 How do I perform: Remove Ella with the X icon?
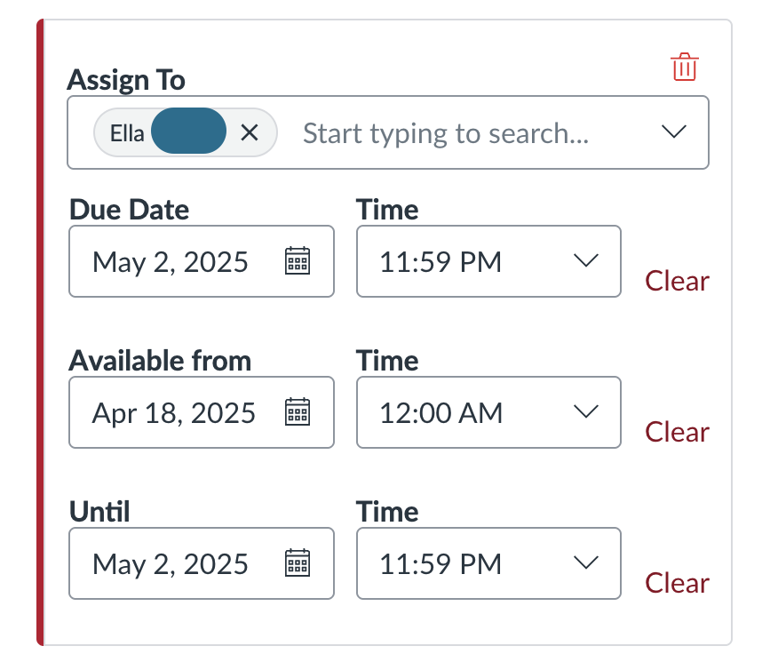coord(250,132)
